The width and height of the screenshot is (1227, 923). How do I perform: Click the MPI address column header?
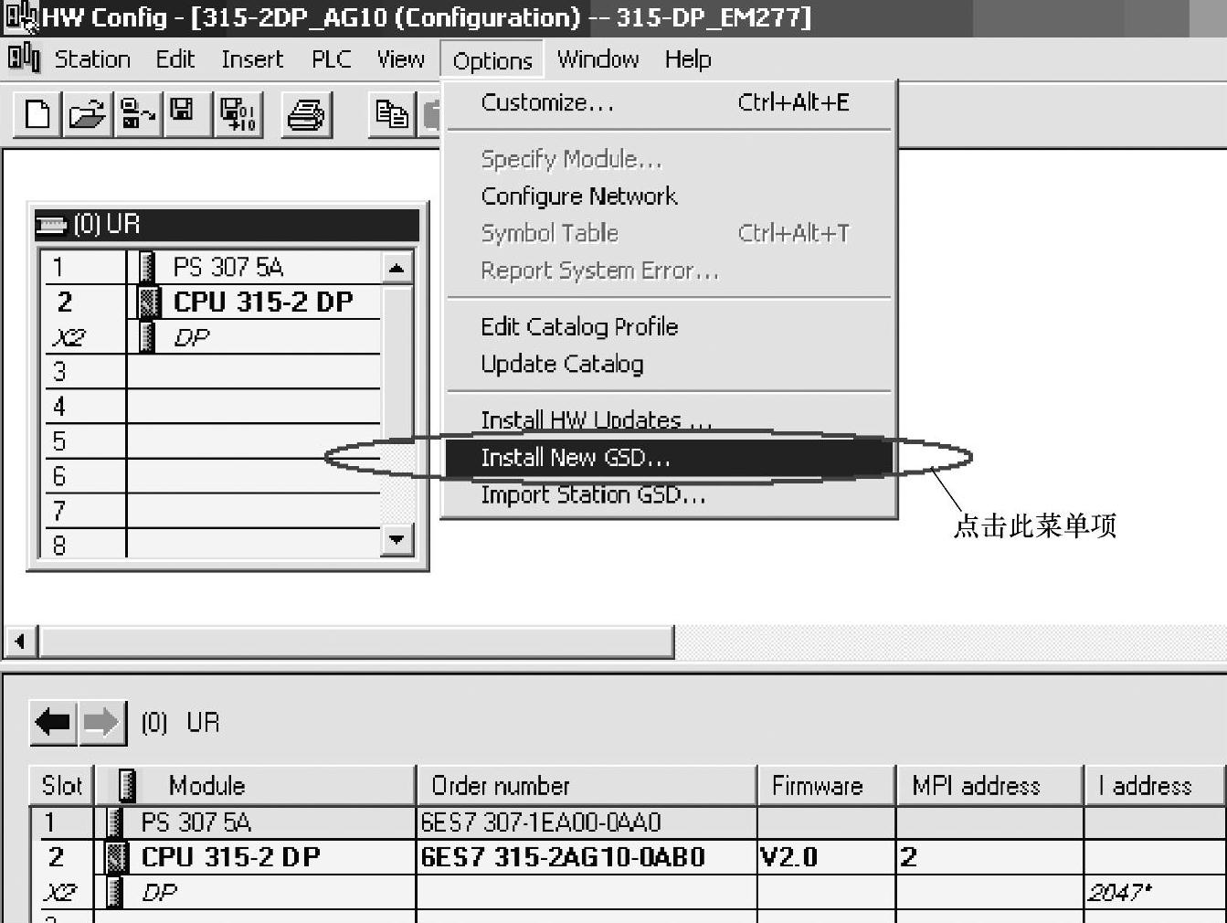pos(989,786)
